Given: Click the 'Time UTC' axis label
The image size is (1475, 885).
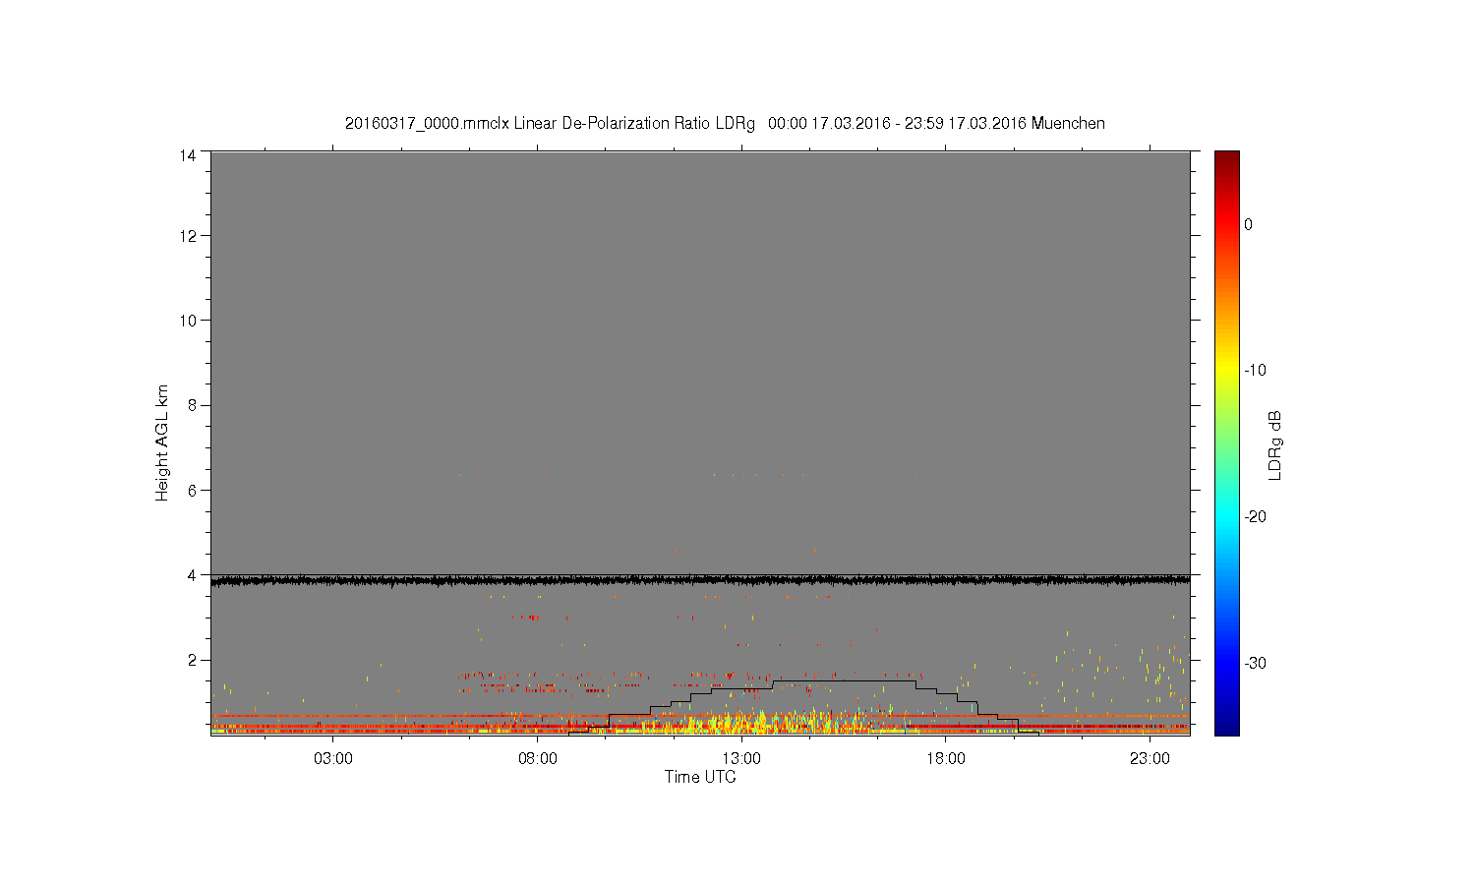Looking at the screenshot, I should [700, 777].
